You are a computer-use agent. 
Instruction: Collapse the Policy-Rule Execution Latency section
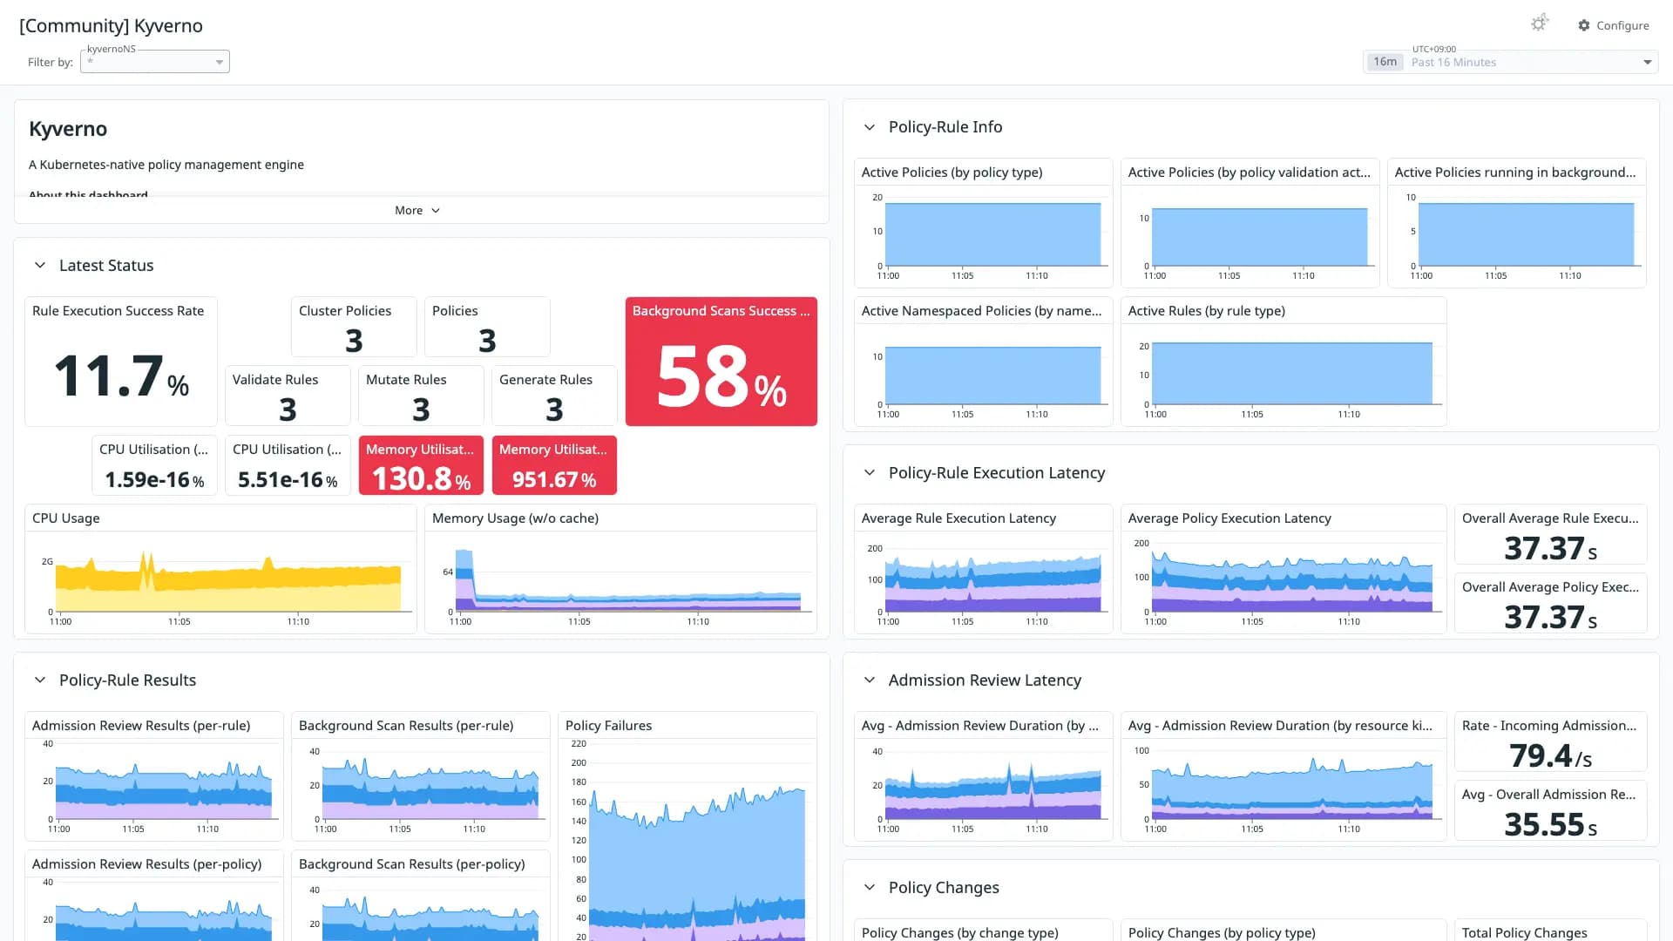870,473
